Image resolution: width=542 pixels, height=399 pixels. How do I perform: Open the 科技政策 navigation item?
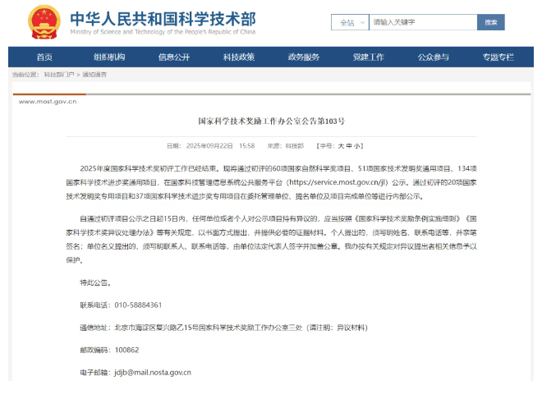pos(239,57)
